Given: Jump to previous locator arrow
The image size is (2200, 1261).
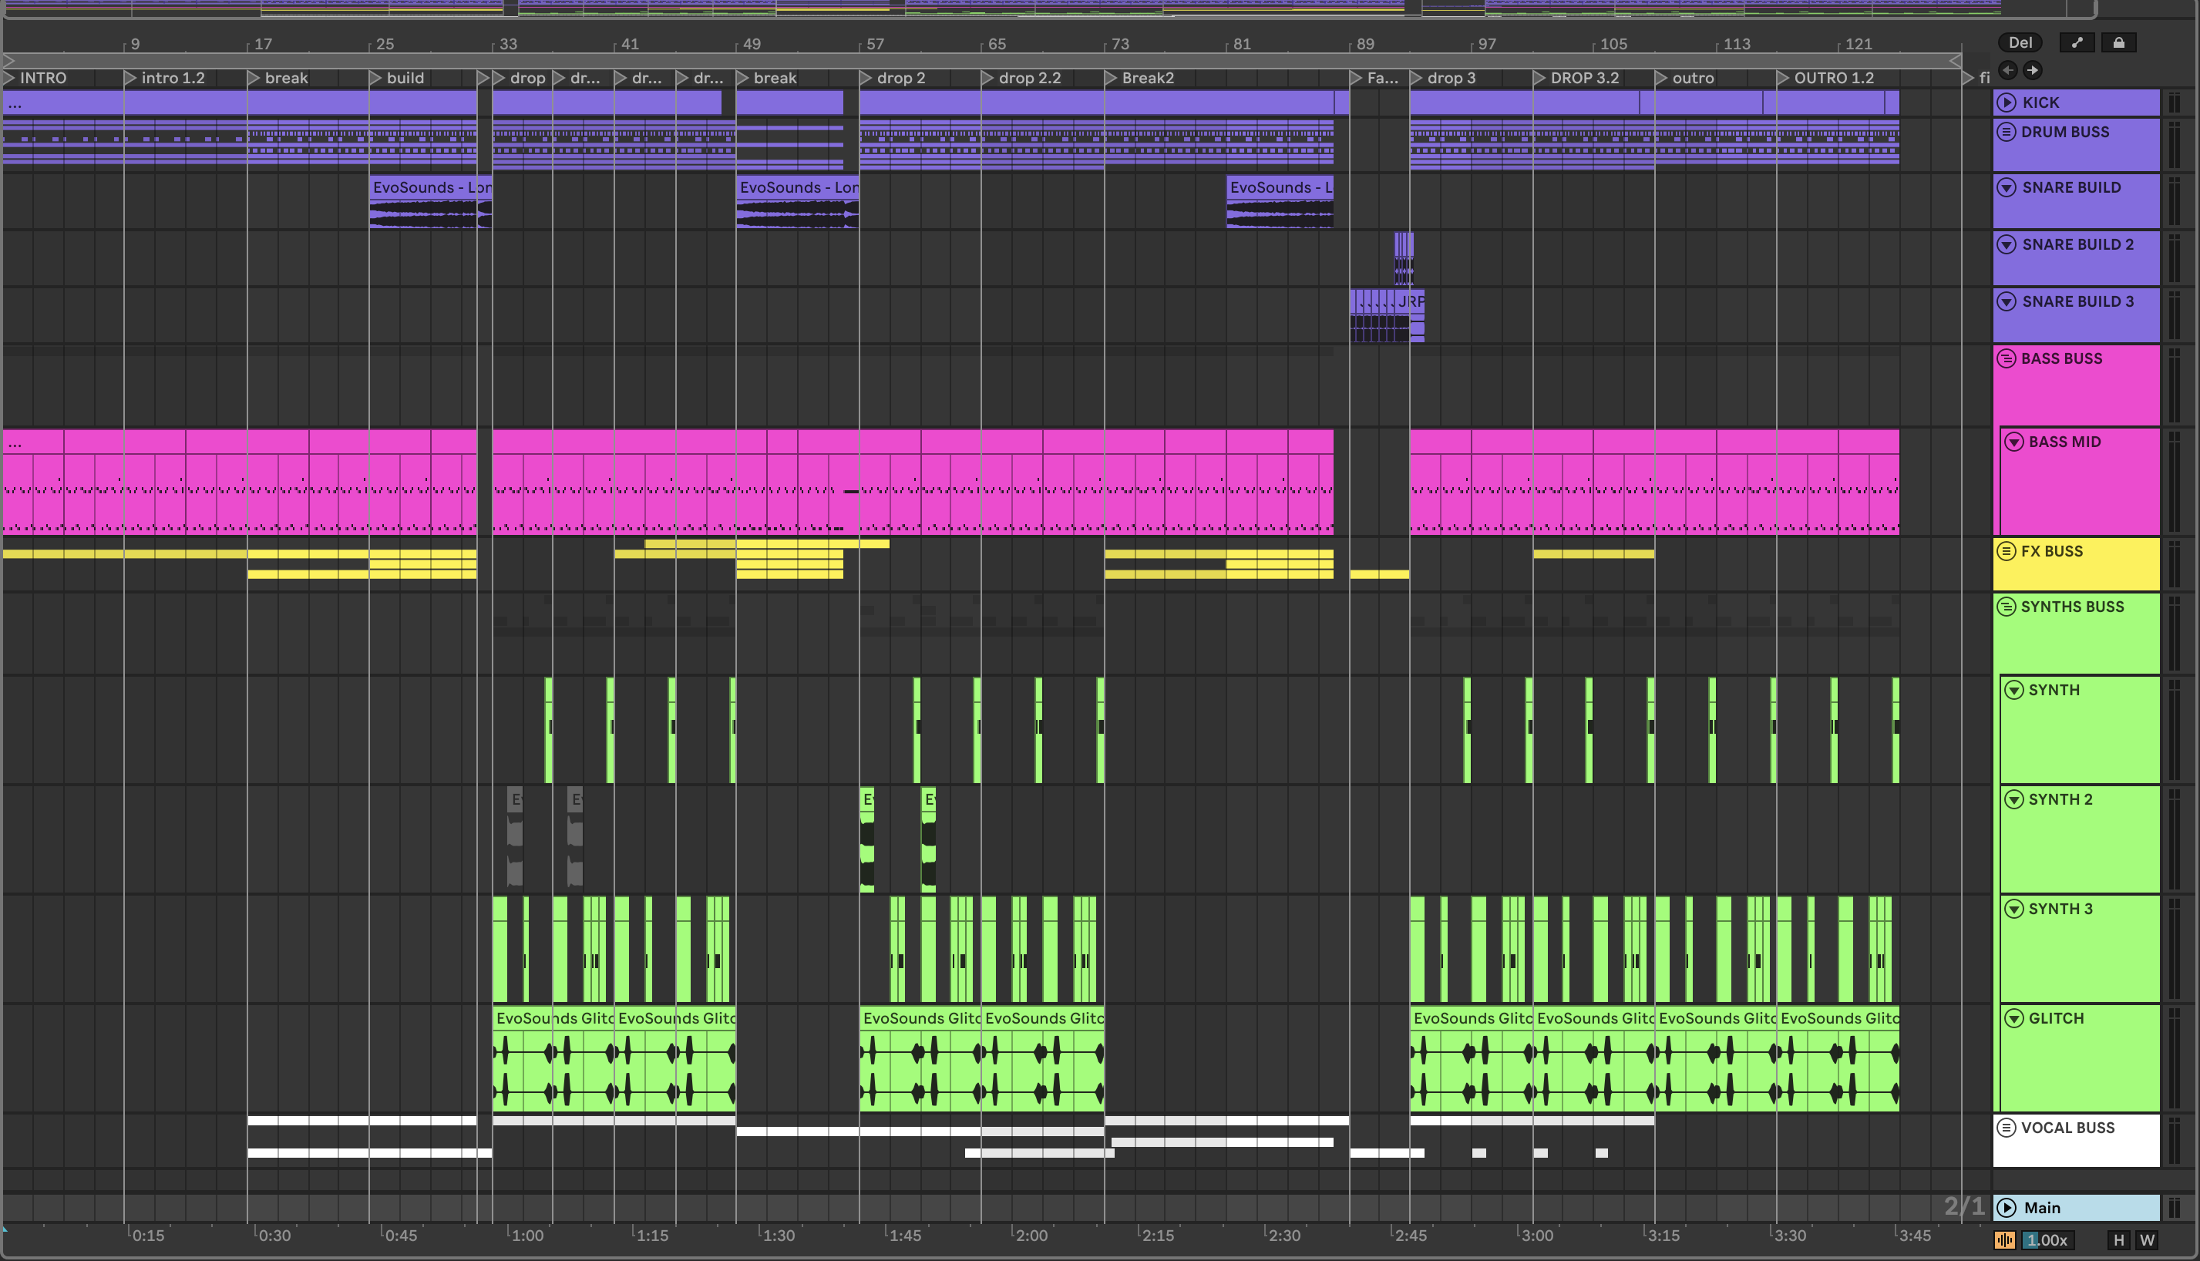Looking at the screenshot, I should click(x=2008, y=70).
